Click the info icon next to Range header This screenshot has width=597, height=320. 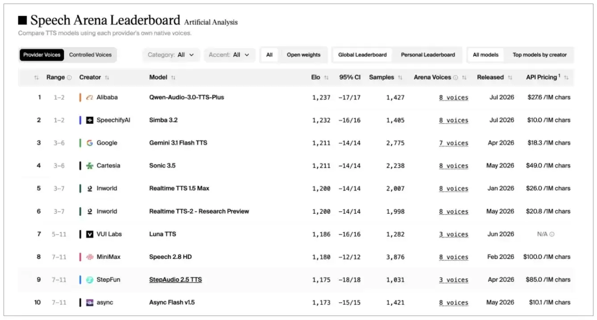coord(69,78)
